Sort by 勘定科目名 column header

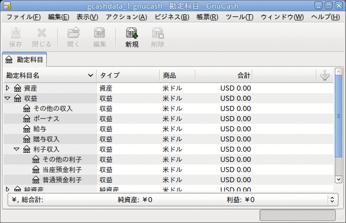point(48,75)
